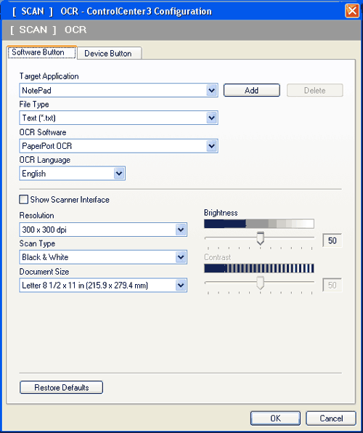
Task: Confirm settings with OK button
Action: (x=275, y=418)
